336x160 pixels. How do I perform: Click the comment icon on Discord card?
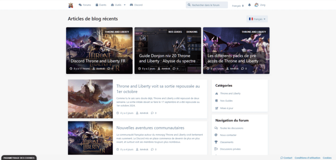click(109, 69)
